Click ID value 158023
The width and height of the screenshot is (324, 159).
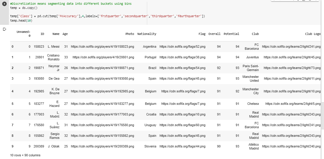pos(39,47)
